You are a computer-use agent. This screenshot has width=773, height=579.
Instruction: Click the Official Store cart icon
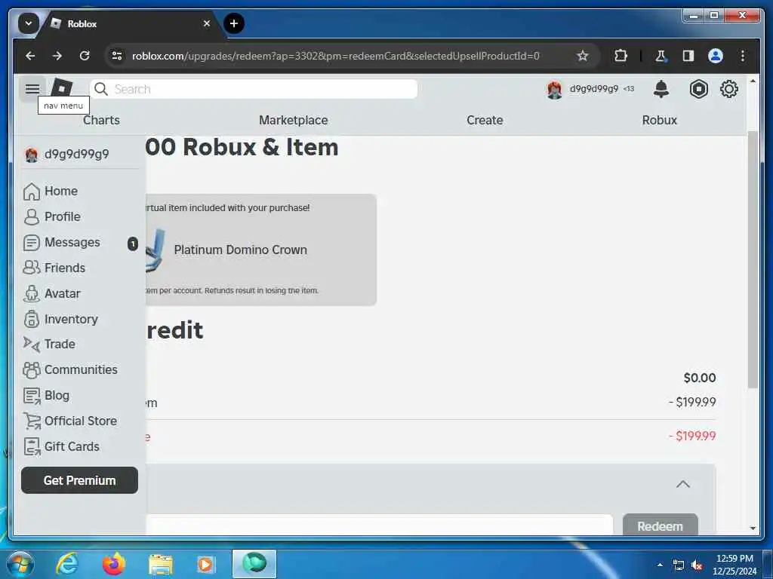click(x=32, y=421)
